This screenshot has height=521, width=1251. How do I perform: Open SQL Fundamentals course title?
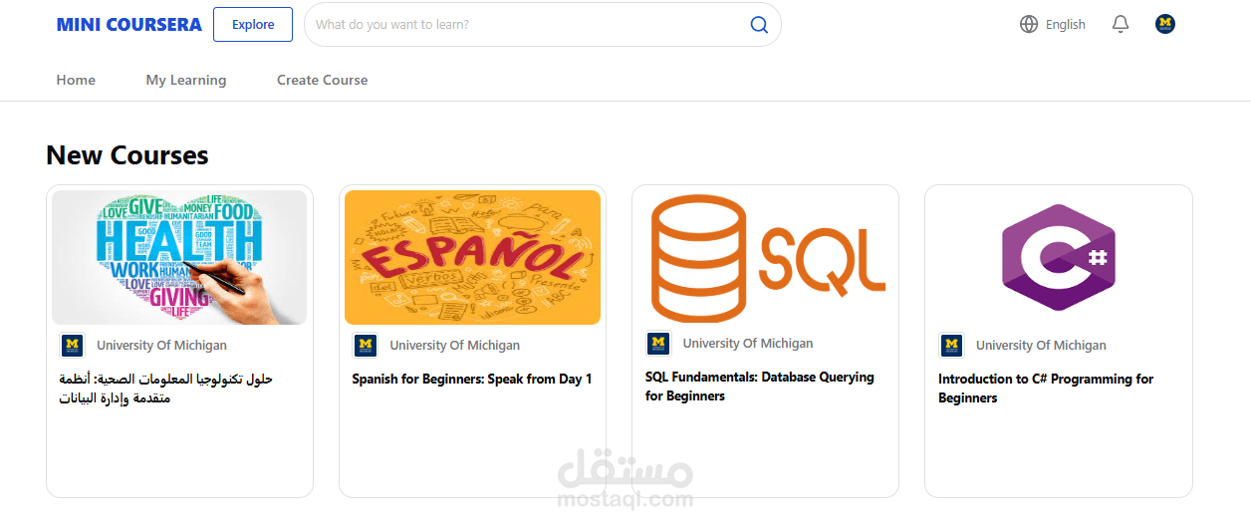click(x=759, y=387)
